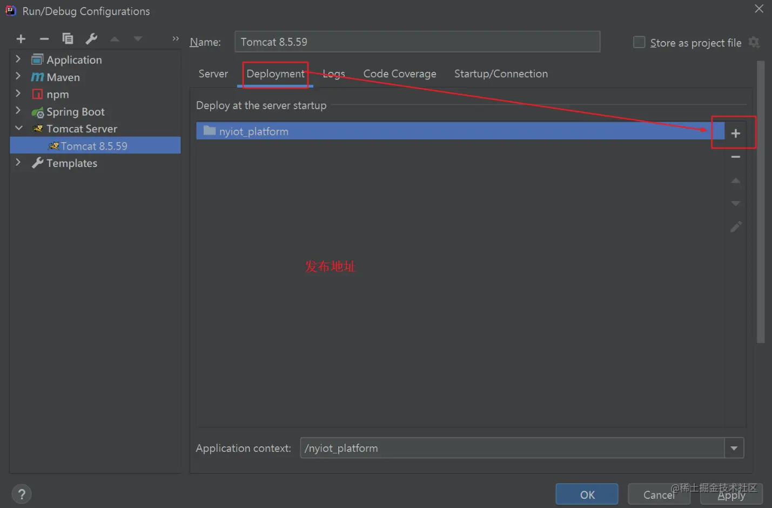This screenshot has width=772, height=508.
Task: Click the Tomcat Server category icon
Action: click(37, 129)
